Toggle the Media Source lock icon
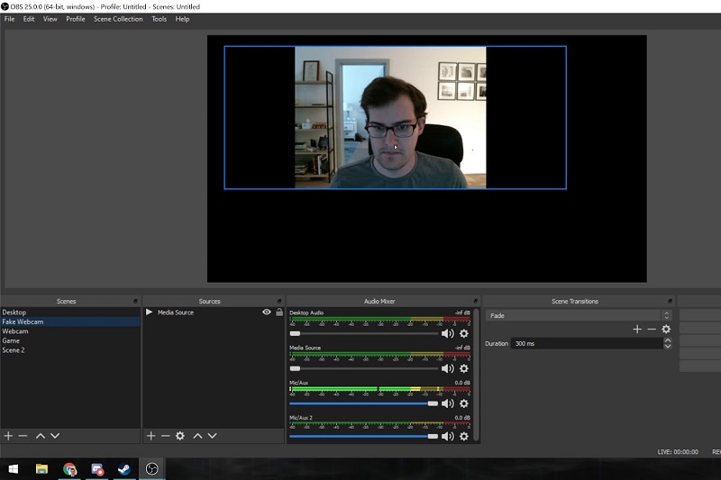This screenshot has height=480, width=721. tap(279, 312)
